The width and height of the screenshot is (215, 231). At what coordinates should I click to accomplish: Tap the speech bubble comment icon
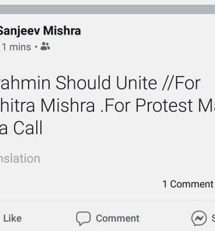coord(83,218)
